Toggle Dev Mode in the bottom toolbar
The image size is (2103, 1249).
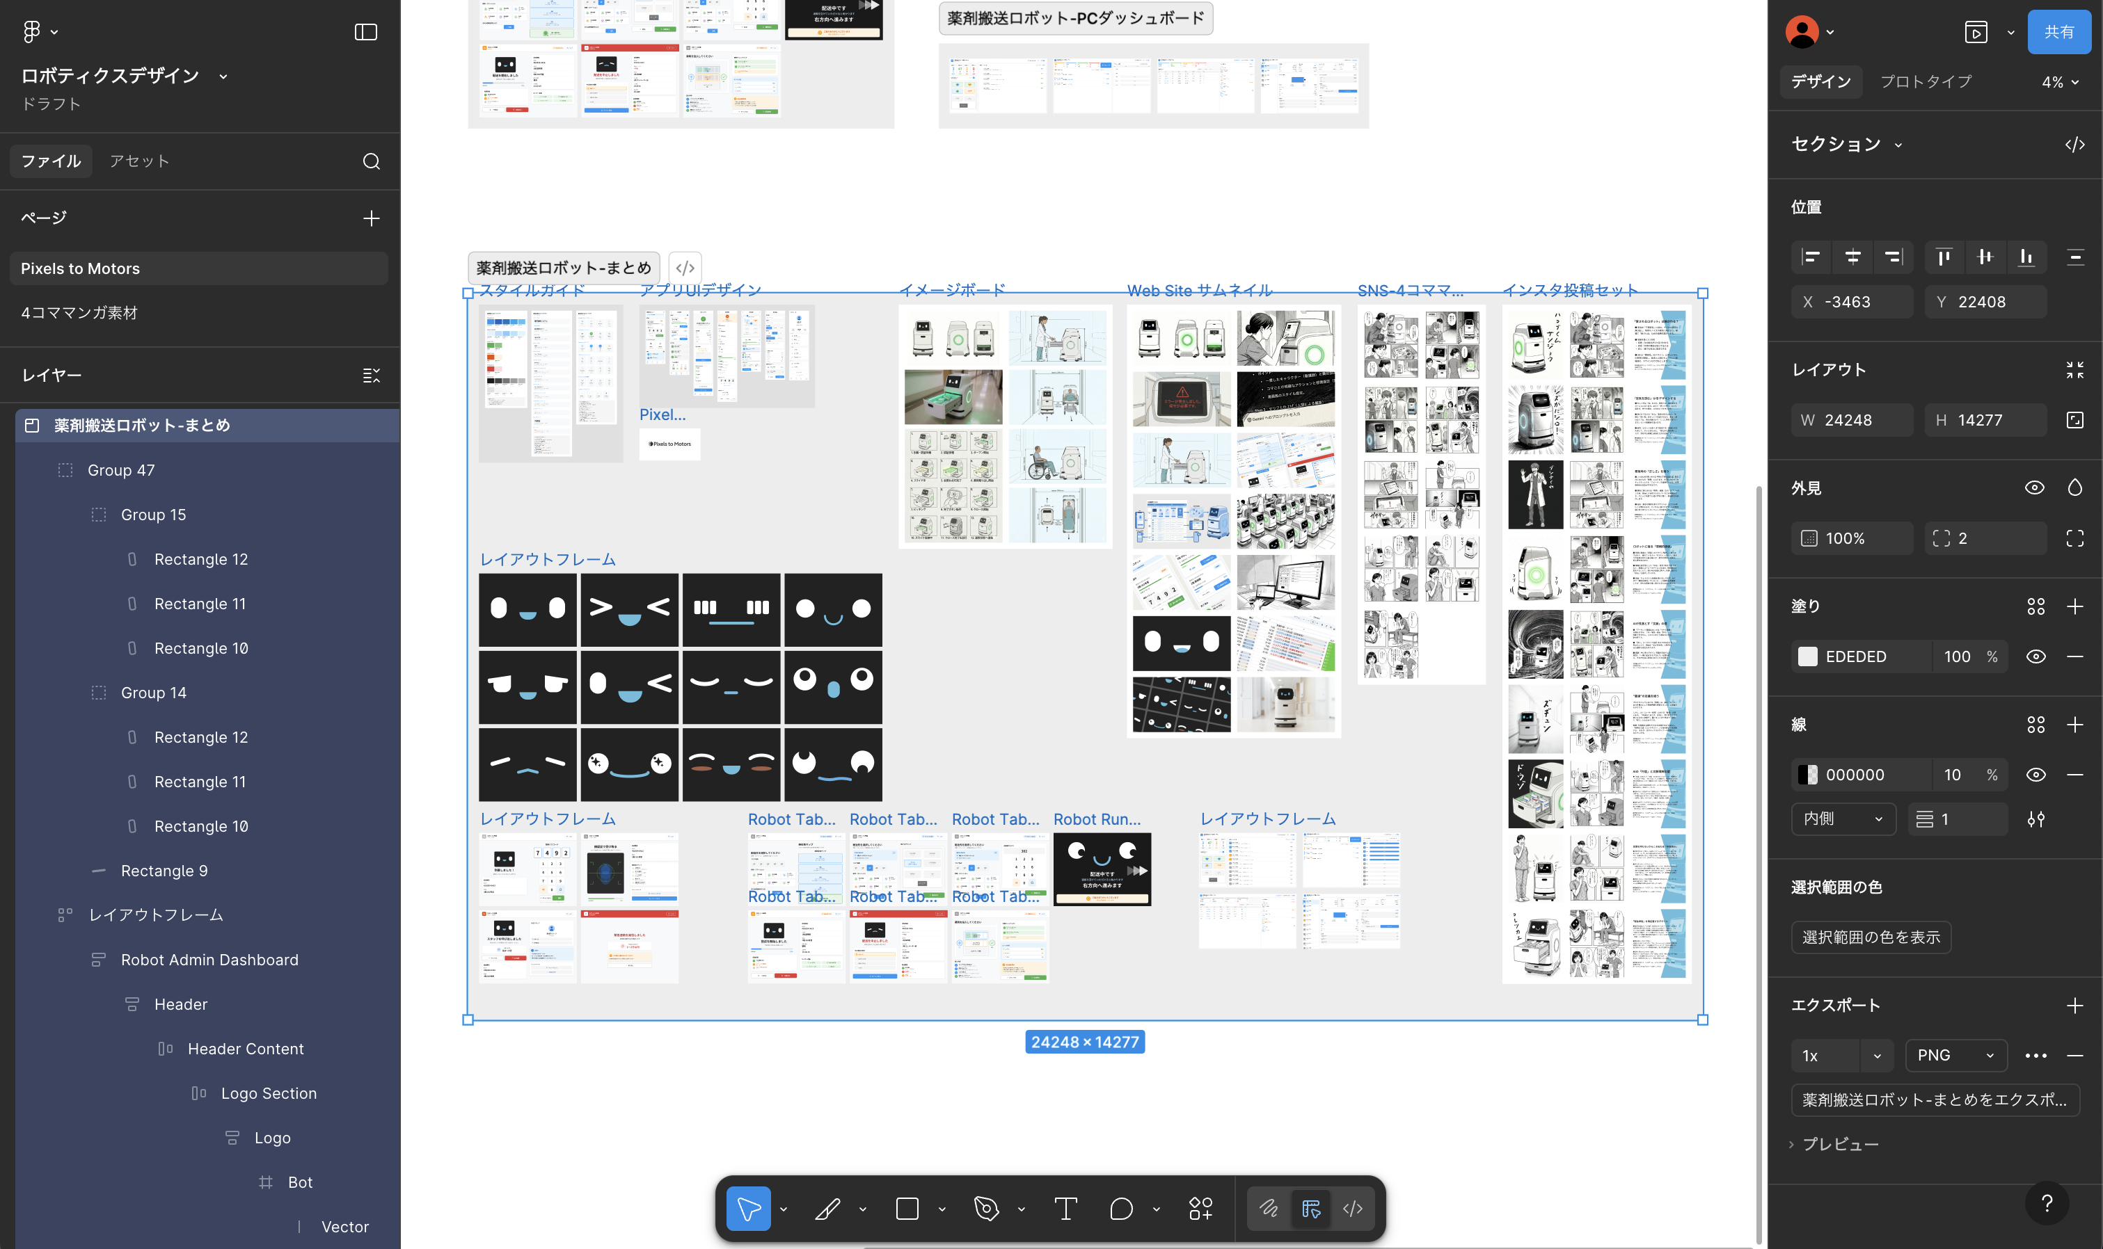click(x=1353, y=1209)
